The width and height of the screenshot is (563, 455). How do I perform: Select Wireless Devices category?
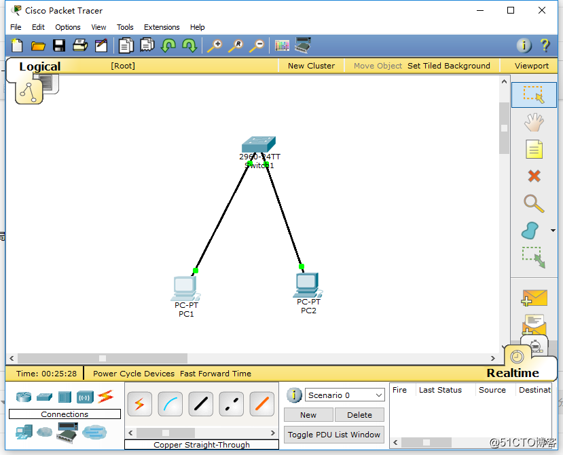click(x=85, y=397)
